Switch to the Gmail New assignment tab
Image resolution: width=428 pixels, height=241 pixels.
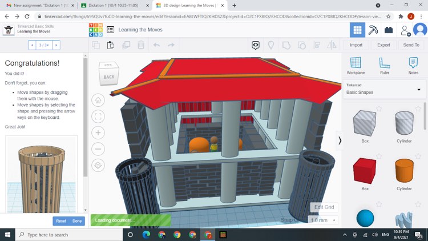pyautogui.click(x=41, y=6)
